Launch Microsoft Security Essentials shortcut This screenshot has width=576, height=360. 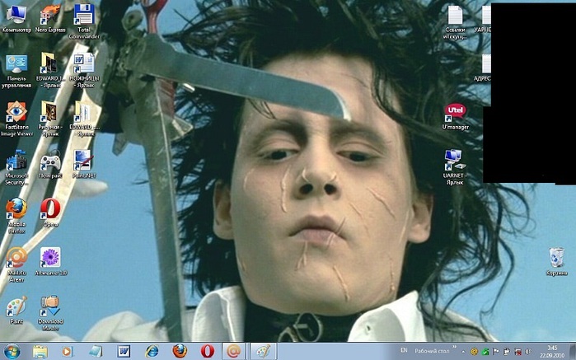tap(16, 167)
